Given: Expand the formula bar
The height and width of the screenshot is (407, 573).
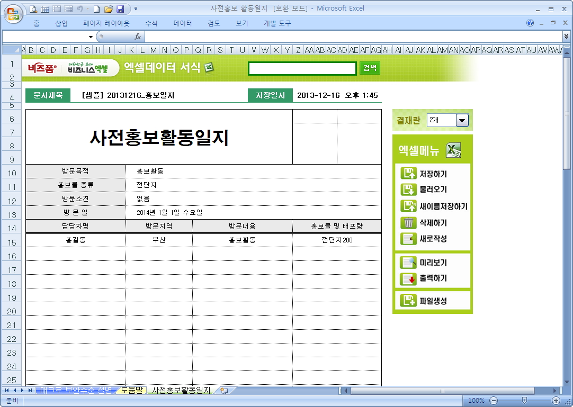Looking at the screenshot, I should pos(566,36).
